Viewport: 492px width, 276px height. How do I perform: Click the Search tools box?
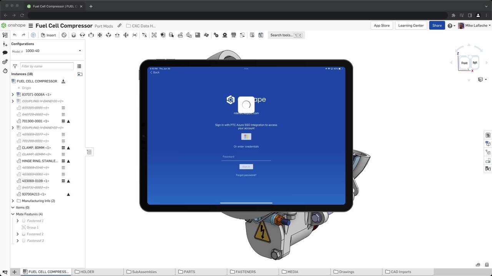point(286,35)
